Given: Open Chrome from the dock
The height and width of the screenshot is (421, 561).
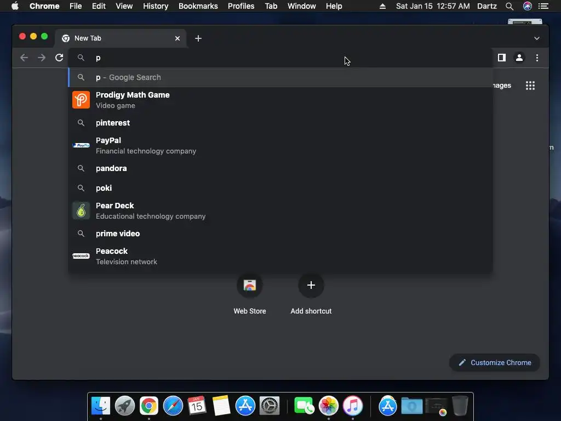Looking at the screenshot, I should click(x=149, y=406).
